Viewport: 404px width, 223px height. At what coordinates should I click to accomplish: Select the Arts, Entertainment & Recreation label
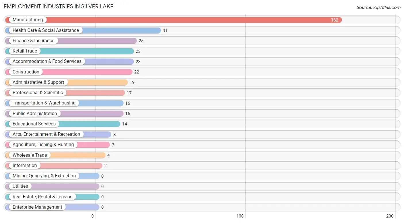point(46,134)
